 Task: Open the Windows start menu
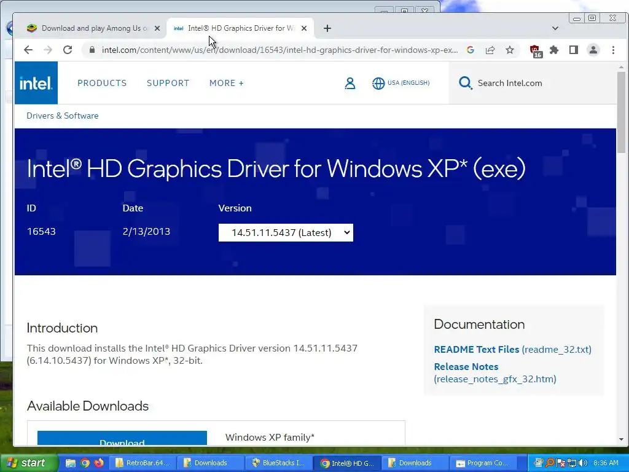(x=28, y=463)
